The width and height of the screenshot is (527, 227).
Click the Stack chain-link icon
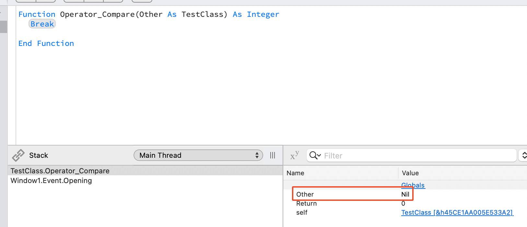coord(18,155)
